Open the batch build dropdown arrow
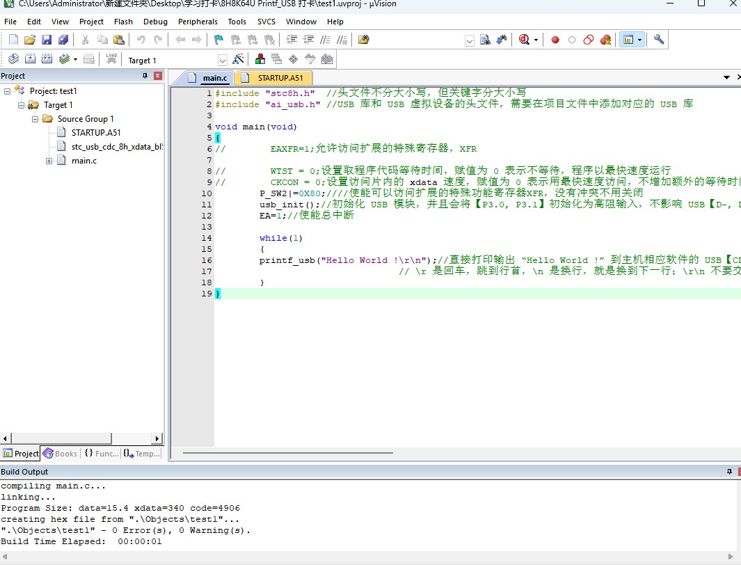The height and width of the screenshot is (565, 741). (75, 60)
